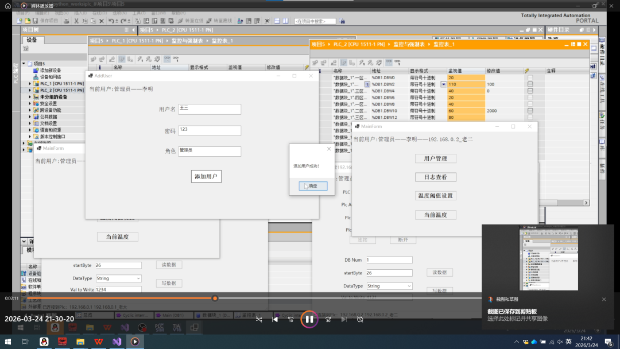
Task: Open the 语言和资源 tree item
Action: coord(47,130)
